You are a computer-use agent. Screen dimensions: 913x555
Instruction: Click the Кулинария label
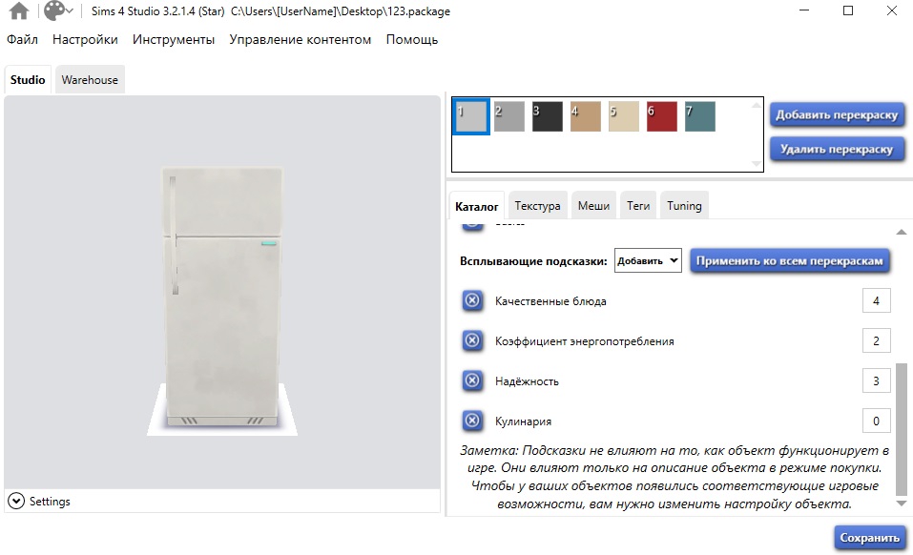(523, 421)
